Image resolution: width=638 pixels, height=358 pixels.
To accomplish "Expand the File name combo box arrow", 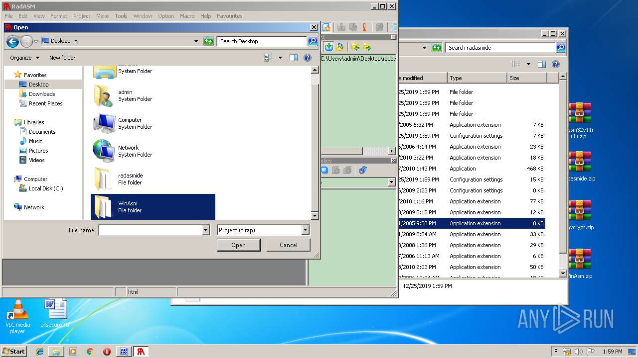I will pyautogui.click(x=205, y=230).
